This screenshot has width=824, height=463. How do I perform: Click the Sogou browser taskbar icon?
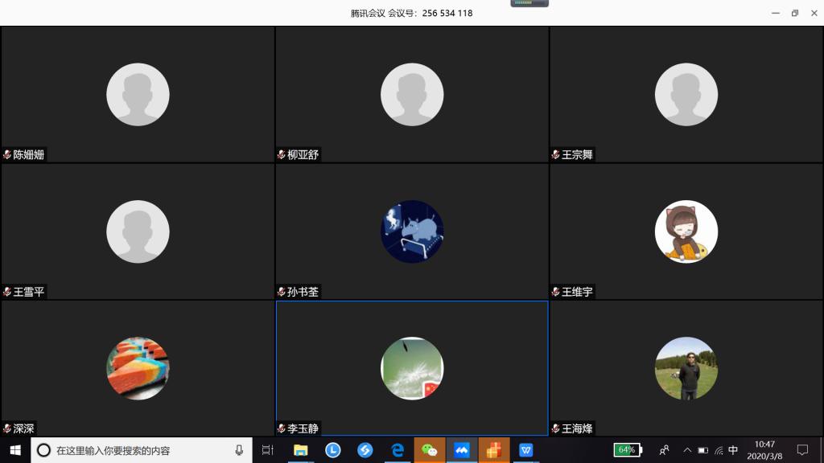coord(365,450)
